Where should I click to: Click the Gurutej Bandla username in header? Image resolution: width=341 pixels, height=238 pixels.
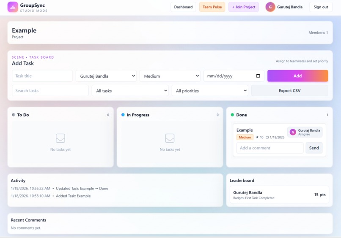290,7
